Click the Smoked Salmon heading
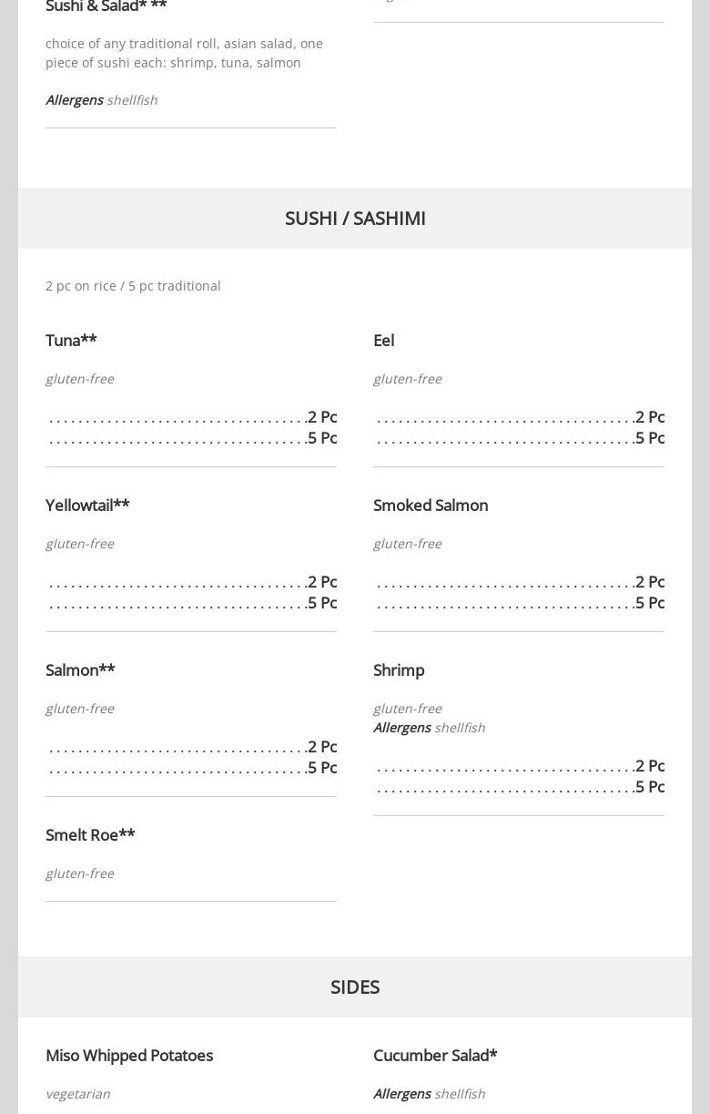The width and height of the screenshot is (710, 1114). click(x=431, y=505)
